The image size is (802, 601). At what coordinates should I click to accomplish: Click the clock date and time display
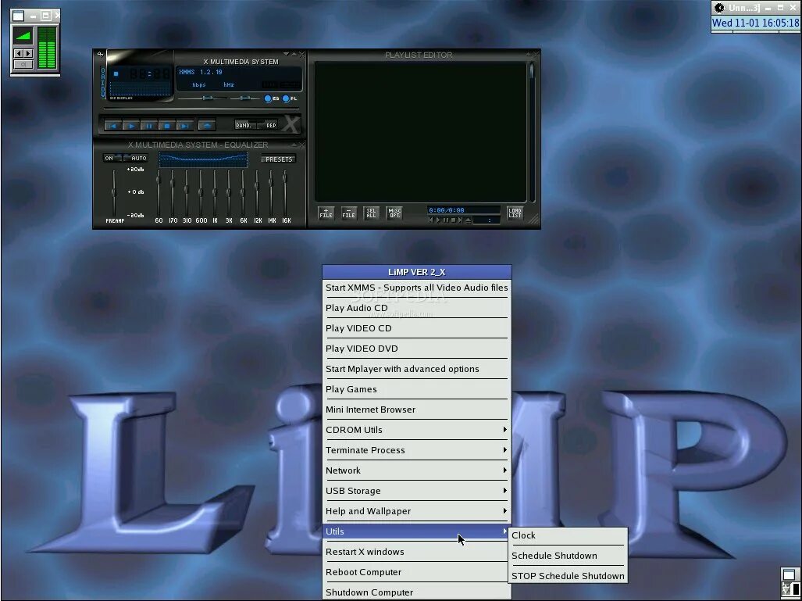pyautogui.click(x=755, y=23)
